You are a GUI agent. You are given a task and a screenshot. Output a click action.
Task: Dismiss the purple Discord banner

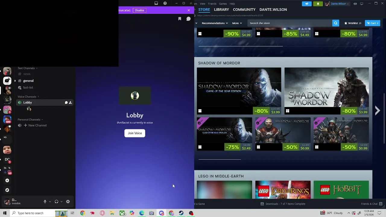point(189,10)
